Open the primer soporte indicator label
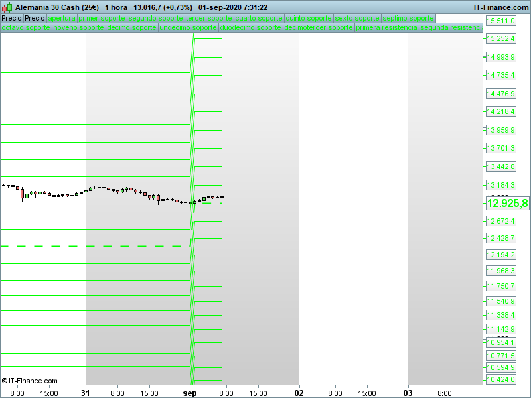531x398 pixels. click(x=102, y=18)
